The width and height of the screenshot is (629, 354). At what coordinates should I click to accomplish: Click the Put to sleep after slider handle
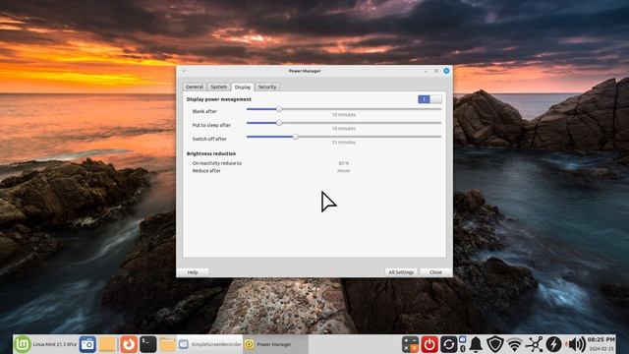point(279,123)
